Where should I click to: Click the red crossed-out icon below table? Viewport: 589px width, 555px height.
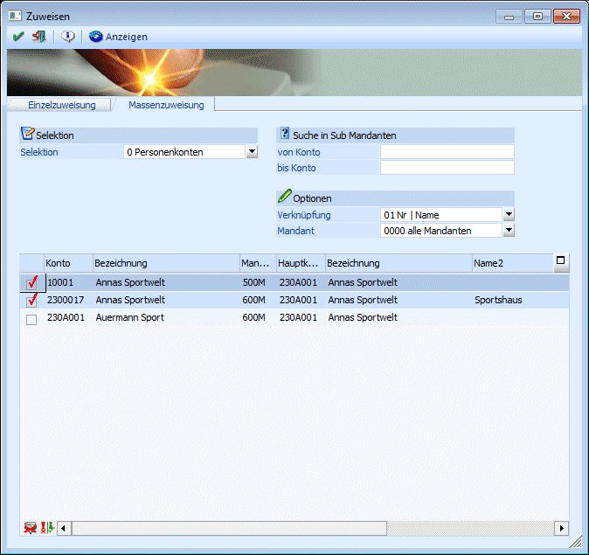(x=31, y=528)
